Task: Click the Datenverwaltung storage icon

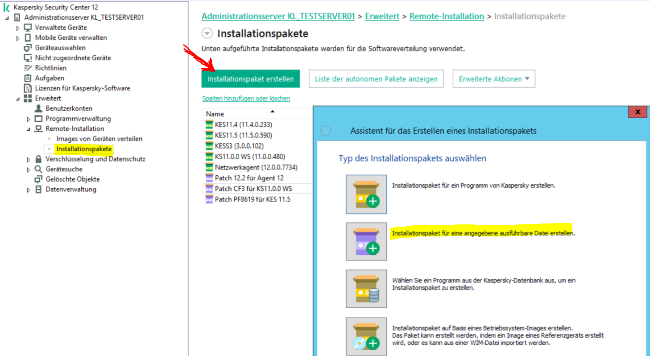Action: [38, 190]
